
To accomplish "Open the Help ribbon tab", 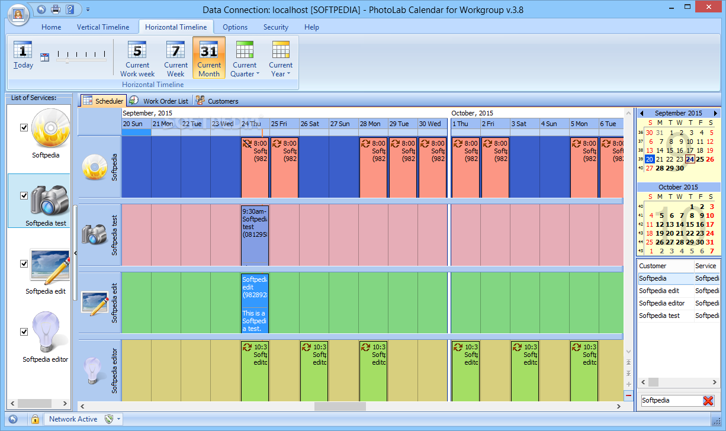I will click(x=311, y=27).
